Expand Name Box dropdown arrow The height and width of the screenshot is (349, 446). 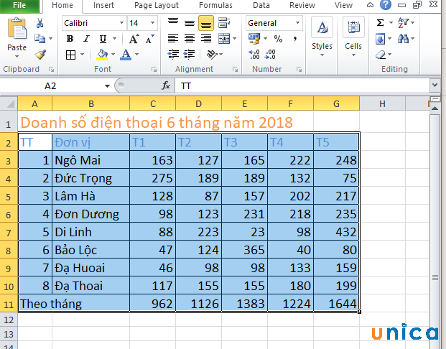coord(107,85)
